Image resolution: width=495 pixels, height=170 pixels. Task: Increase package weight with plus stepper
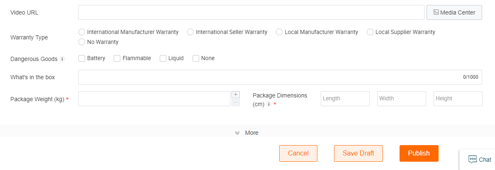236,95
